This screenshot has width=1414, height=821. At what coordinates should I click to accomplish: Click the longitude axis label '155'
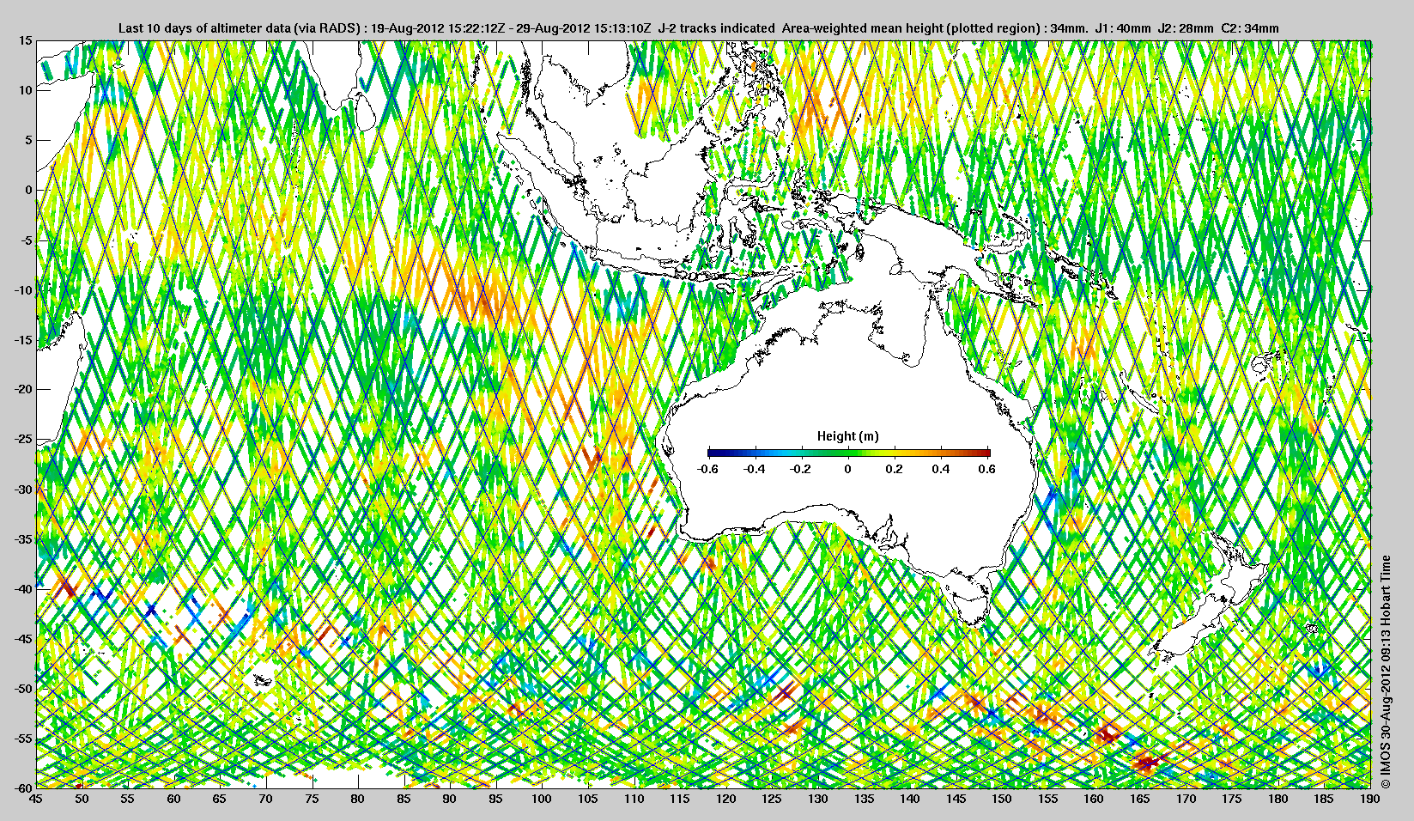[1047, 799]
